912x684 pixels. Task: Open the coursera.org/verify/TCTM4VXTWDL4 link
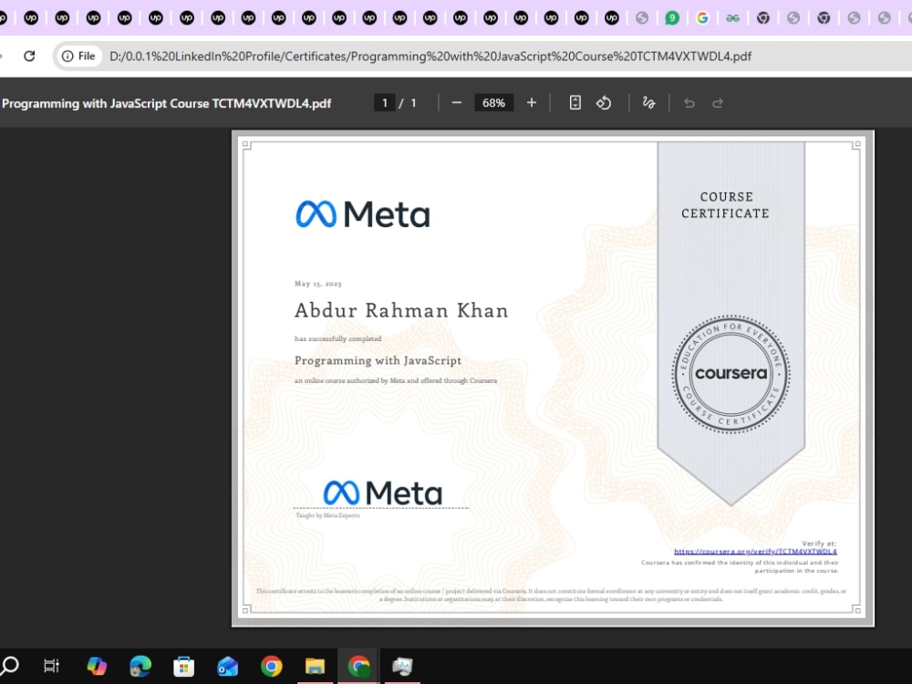(x=755, y=552)
